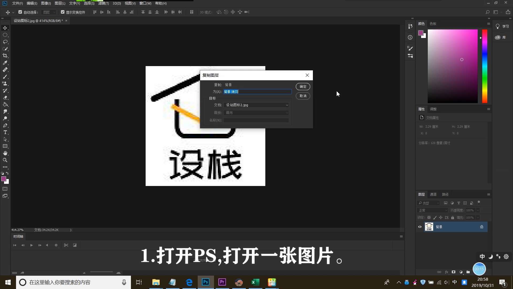Expand the status bar info arrow

click(x=71, y=230)
